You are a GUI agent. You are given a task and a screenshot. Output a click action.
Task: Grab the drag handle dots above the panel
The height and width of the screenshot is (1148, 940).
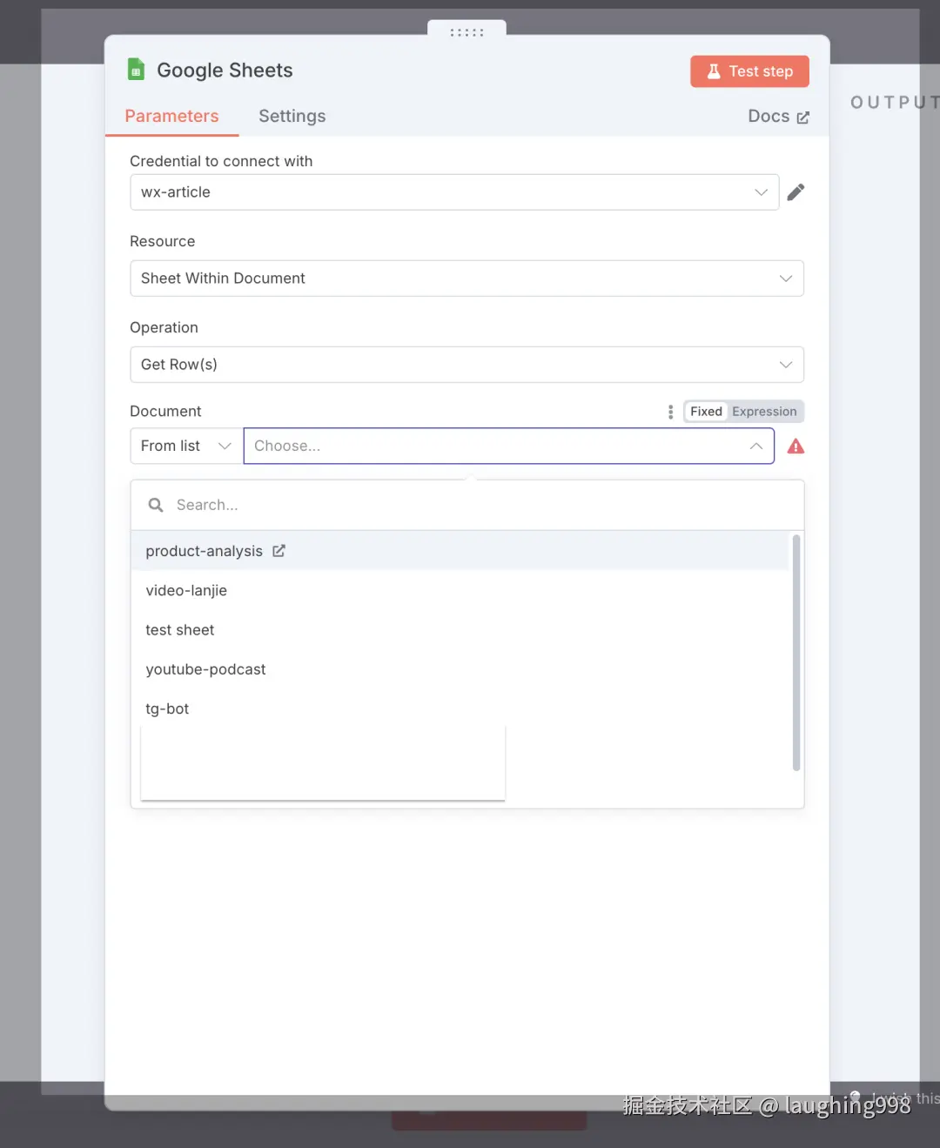pyautogui.click(x=467, y=32)
